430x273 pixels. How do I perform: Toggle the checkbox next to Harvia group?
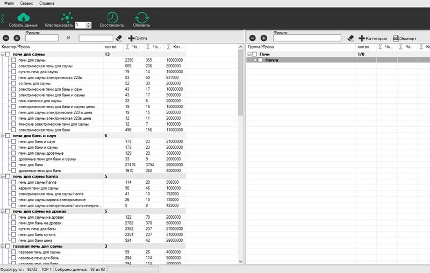[x=260, y=60]
